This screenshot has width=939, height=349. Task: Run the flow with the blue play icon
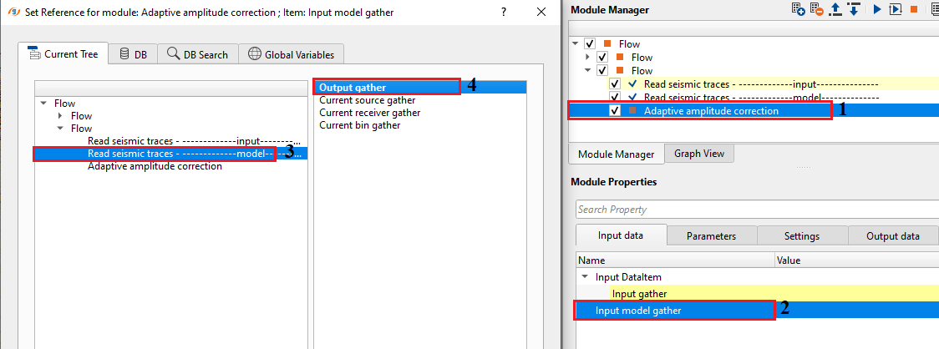(x=877, y=9)
